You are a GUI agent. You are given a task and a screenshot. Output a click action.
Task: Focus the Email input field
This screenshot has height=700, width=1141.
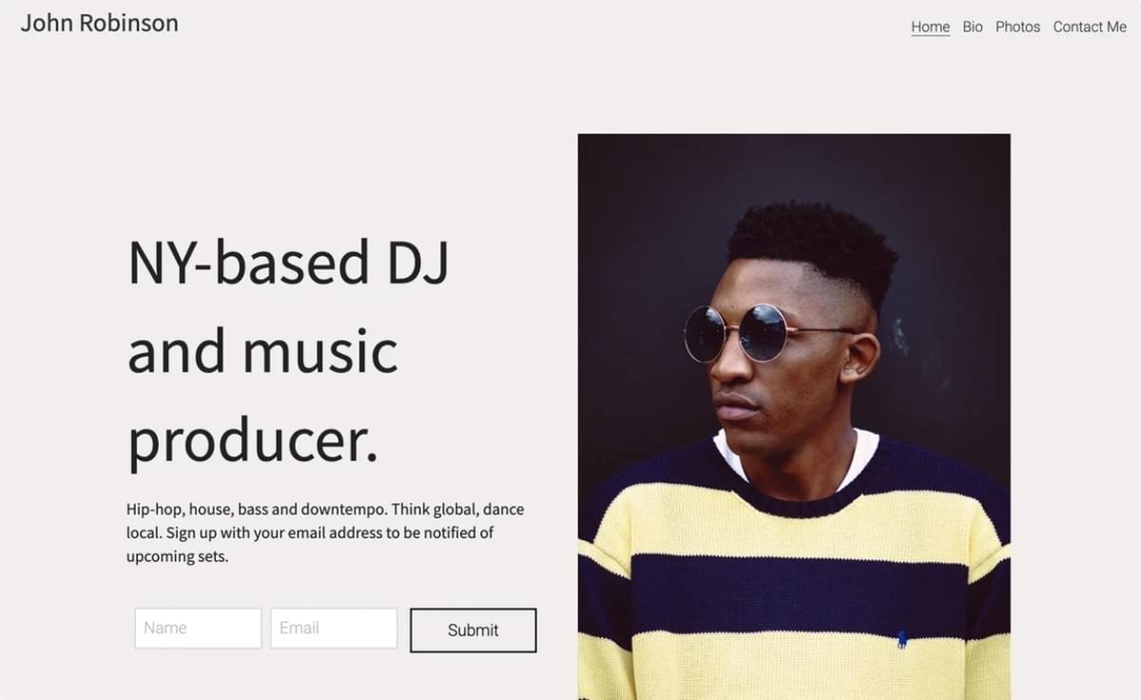pyautogui.click(x=334, y=629)
